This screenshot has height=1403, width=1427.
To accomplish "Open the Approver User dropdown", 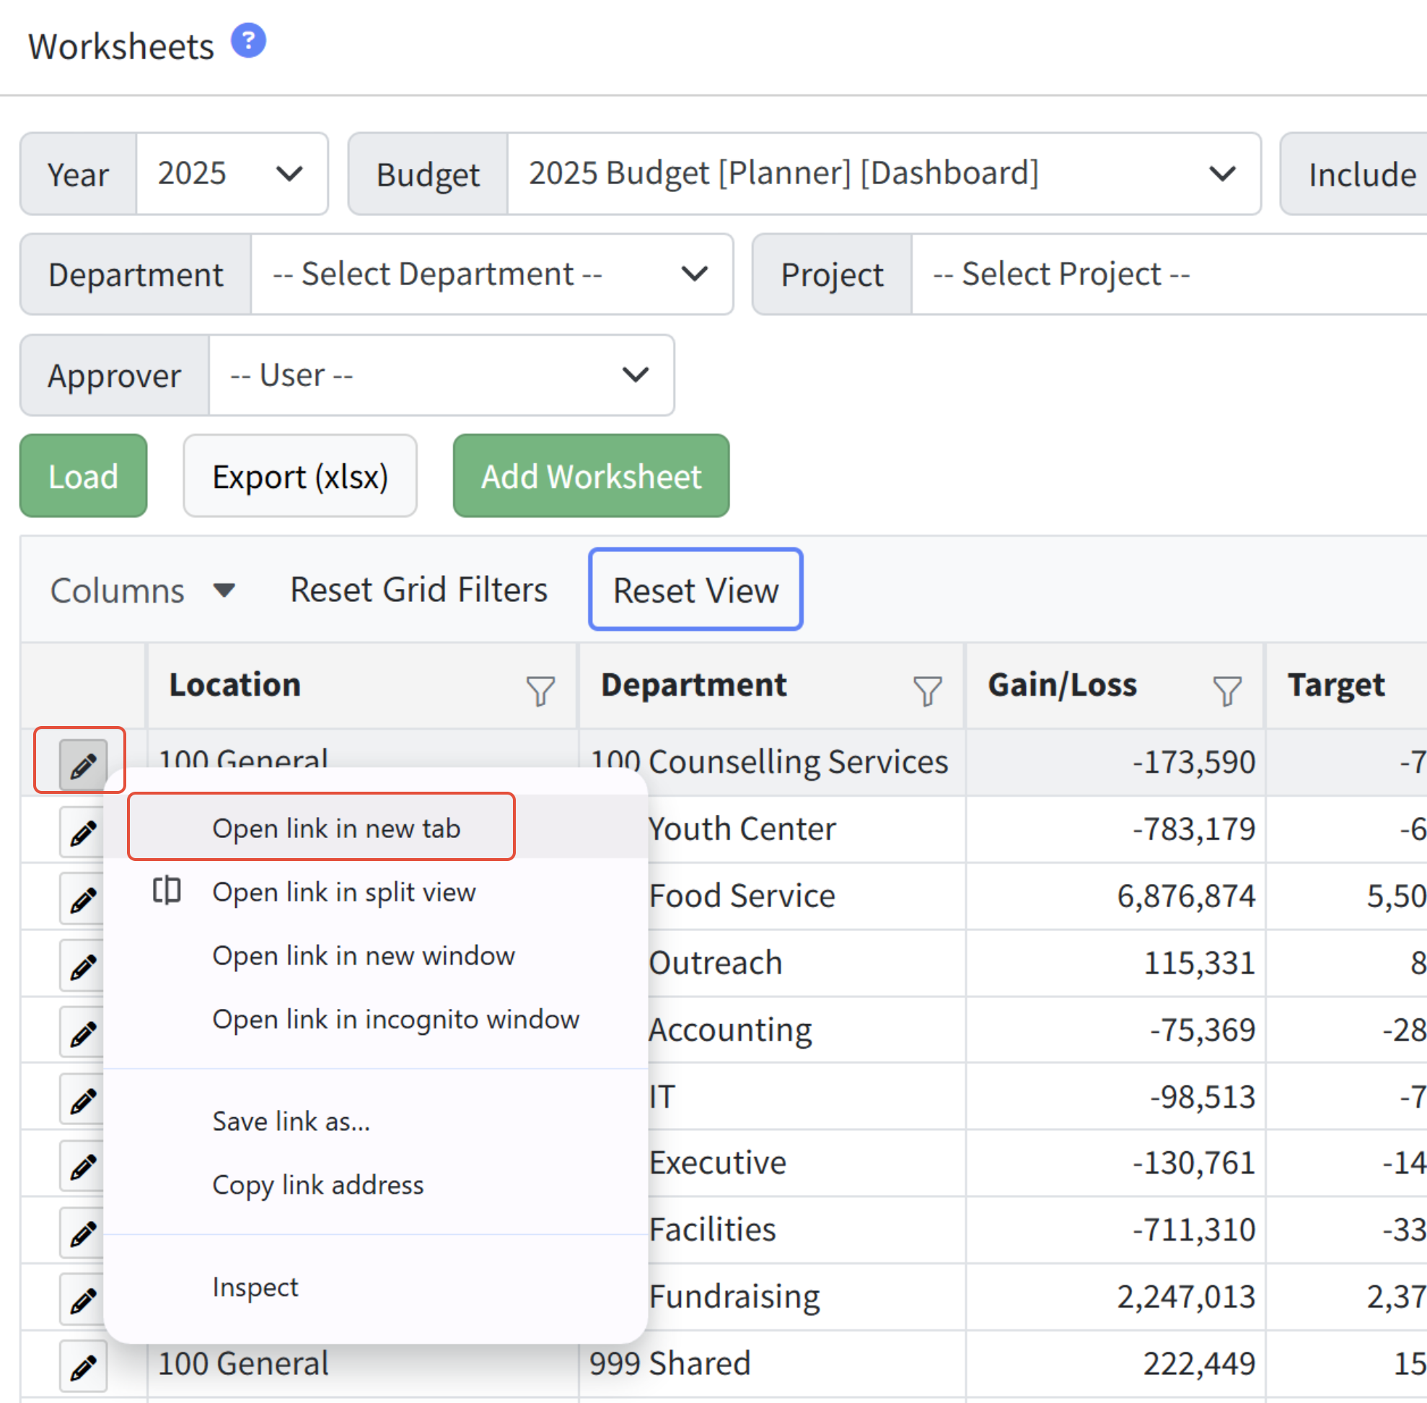I will pos(441,376).
